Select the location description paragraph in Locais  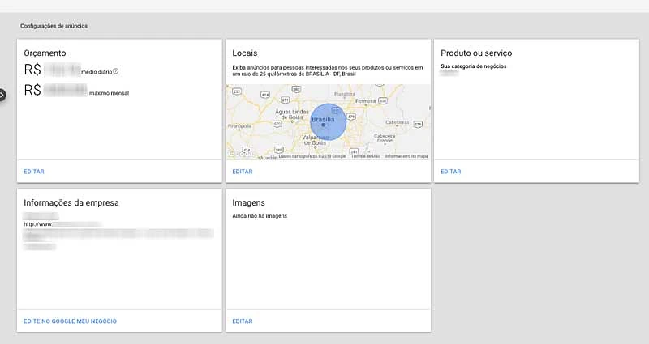click(328, 70)
